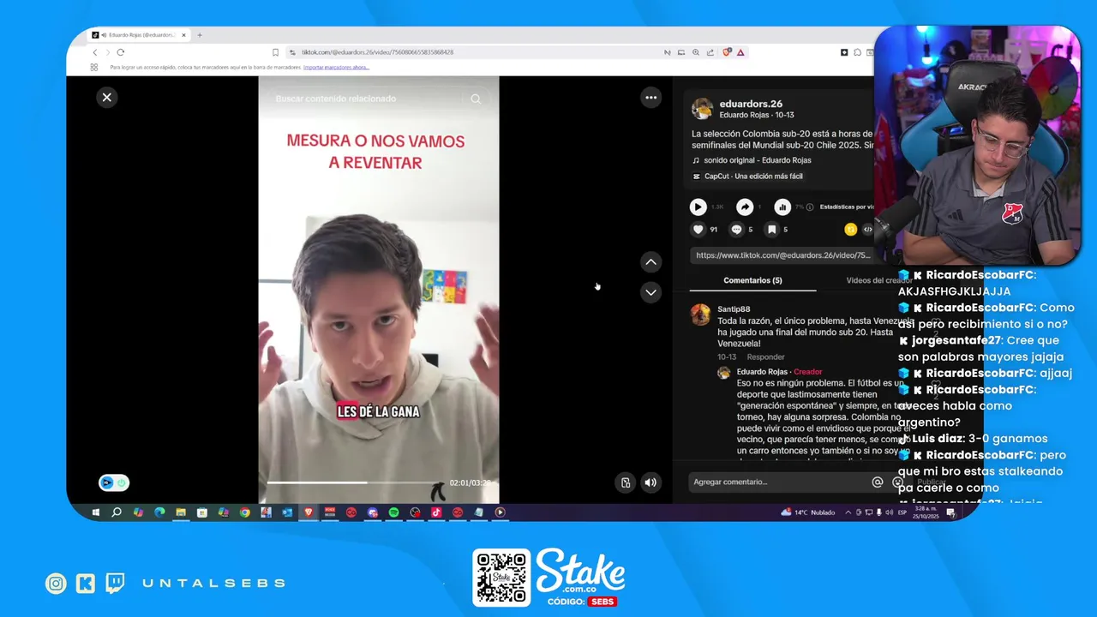Viewport: 1097px width, 617px height.
Task: Open the TikTok app taskbar icon
Action: [x=436, y=512]
